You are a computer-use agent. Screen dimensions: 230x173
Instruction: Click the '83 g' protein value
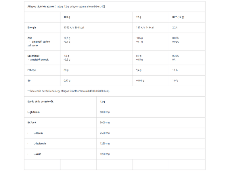[x=66, y=70]
